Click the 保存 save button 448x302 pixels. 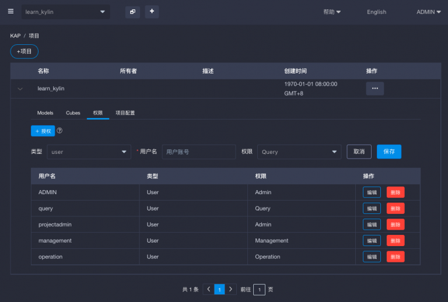pyautogui.click(x=388, y=152)
